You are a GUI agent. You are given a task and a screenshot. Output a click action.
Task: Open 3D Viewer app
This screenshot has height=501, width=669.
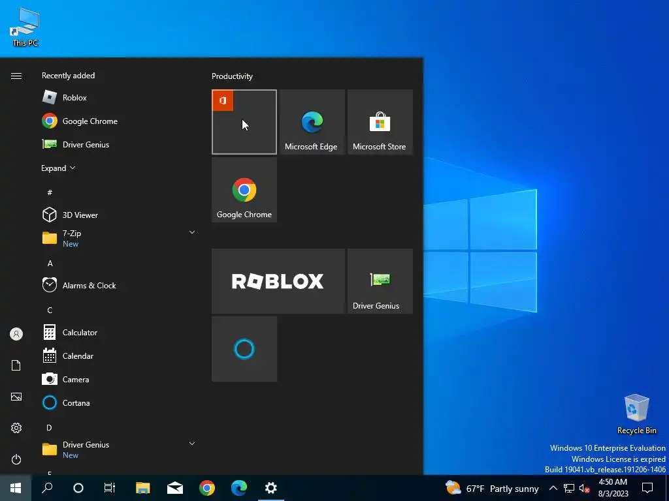118,215
